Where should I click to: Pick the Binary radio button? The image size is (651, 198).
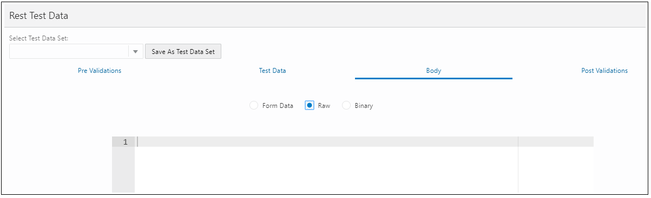pos(346,106)
